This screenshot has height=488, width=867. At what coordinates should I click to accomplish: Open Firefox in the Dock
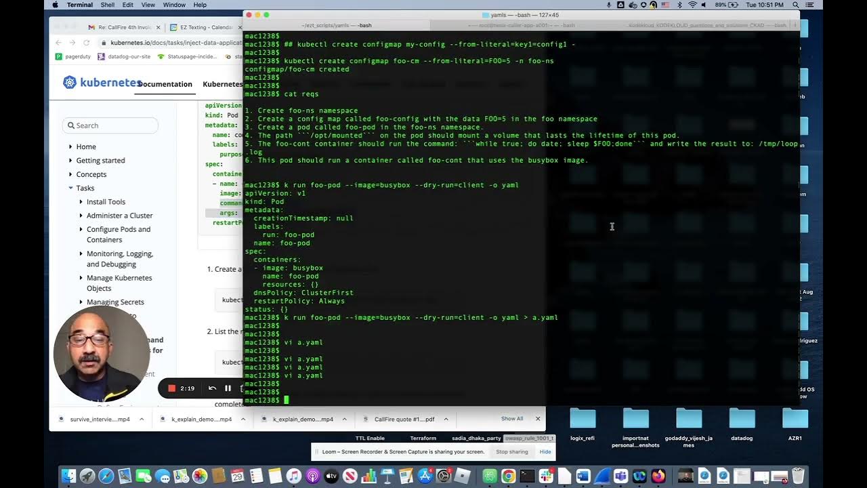tap(658, 476)
